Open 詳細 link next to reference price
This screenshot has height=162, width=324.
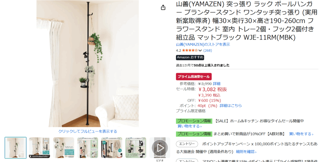coord(216,84)
